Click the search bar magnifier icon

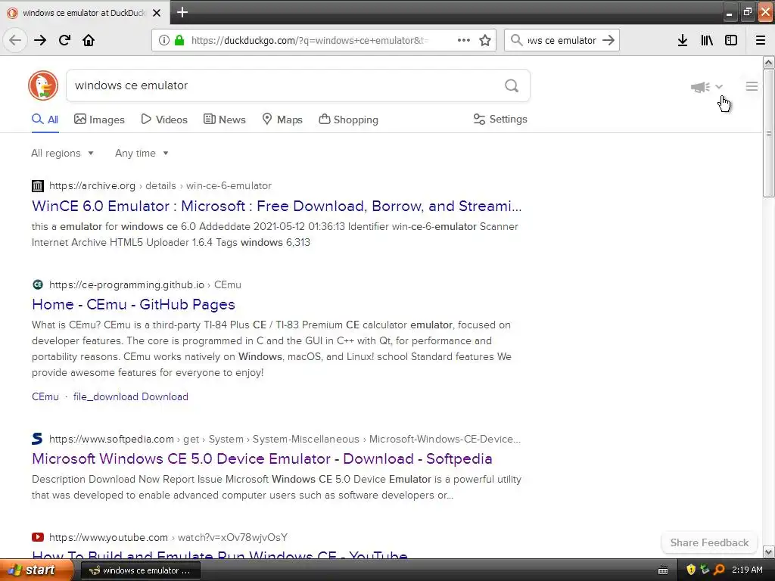point(516,40)
